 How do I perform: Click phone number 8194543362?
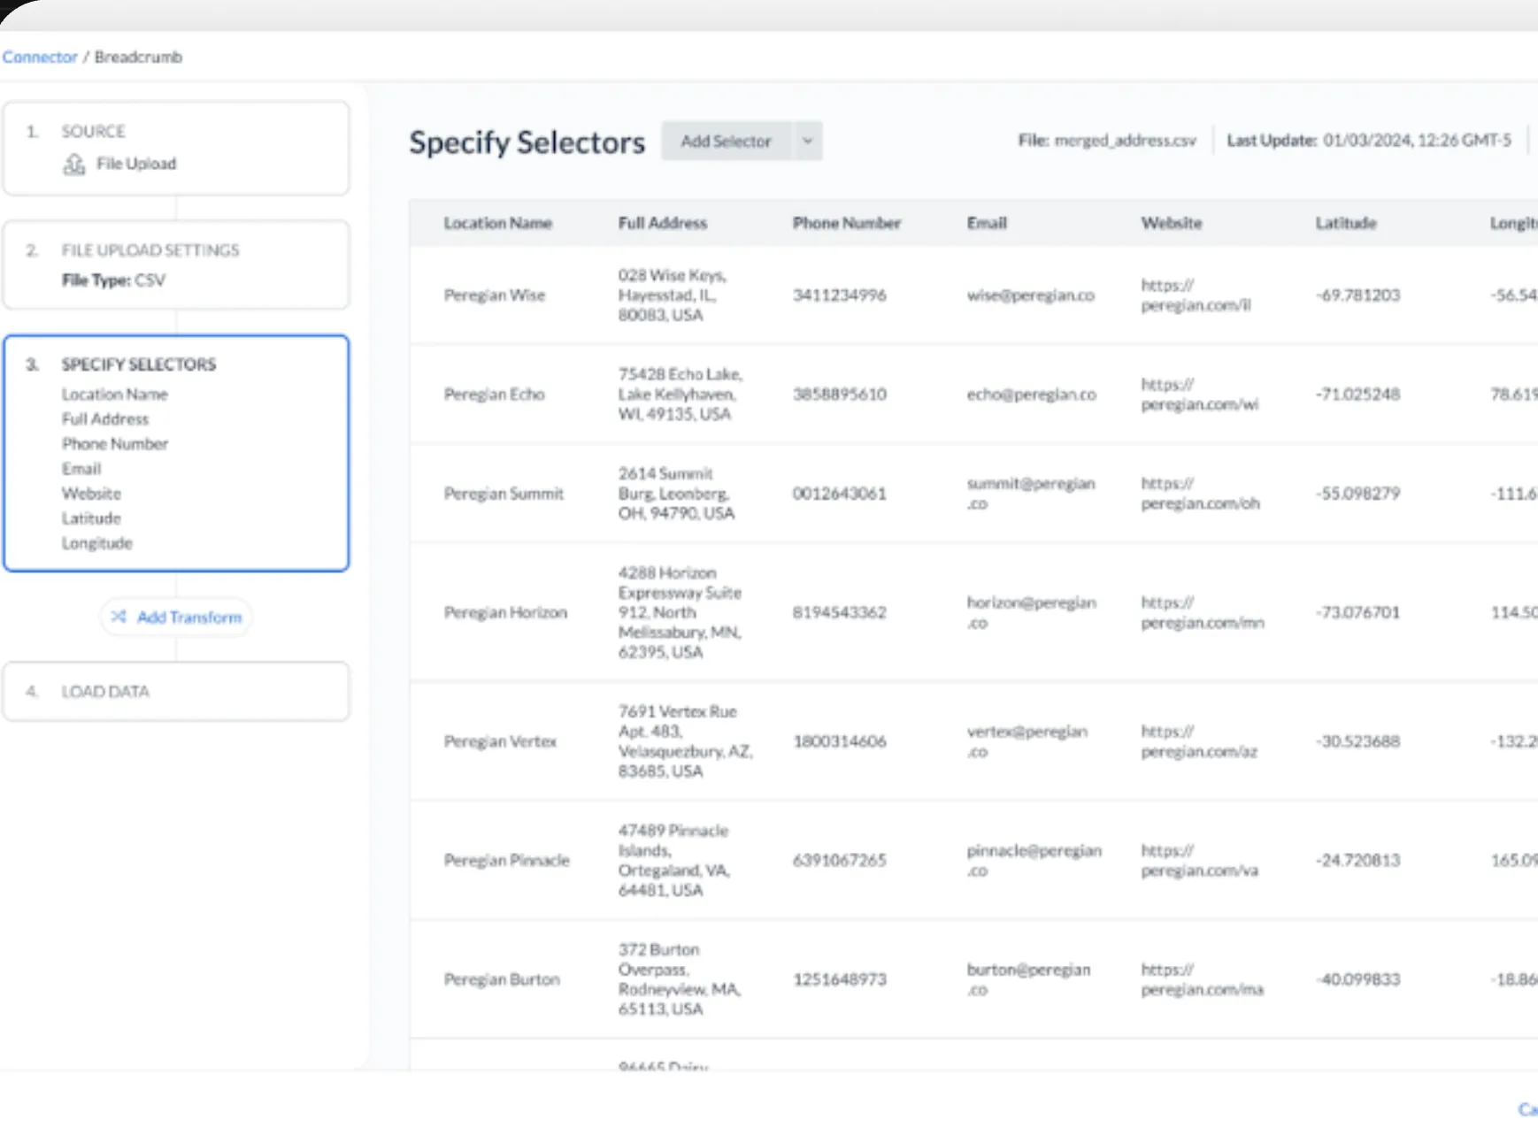[x=839, y=612]
